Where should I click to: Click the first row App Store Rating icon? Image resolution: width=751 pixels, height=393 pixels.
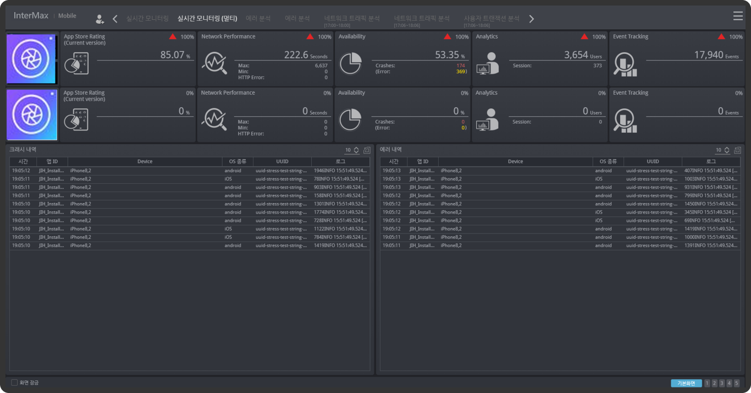[76, 63]
